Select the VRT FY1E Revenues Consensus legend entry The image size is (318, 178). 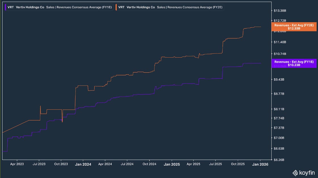[59, 7]
